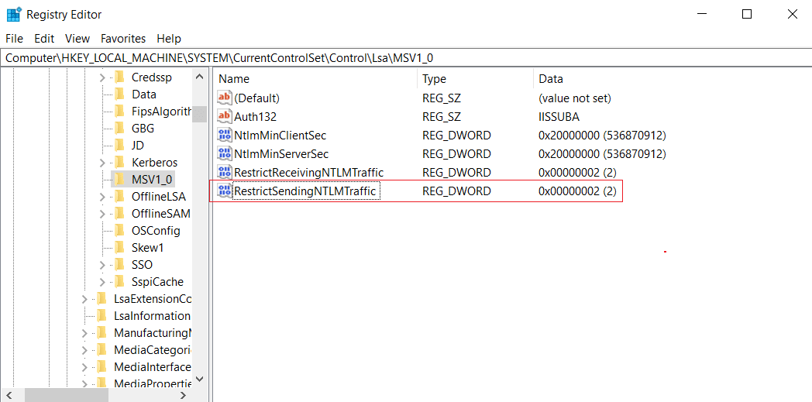Select the OfflineLSA folder icon
Viewport: 812px width, 402px height.
(119, 197)
